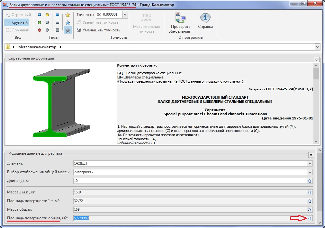Expand arrow before Металлокалькулятор
This screenshot has height=228, width=325.
click(14, 47)
